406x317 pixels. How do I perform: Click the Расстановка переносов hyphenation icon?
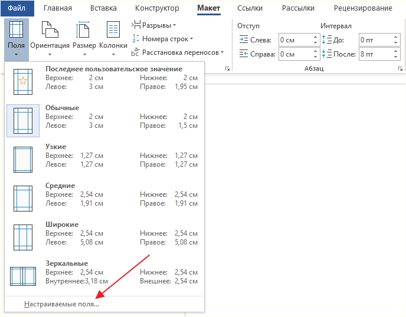point(135,52)
